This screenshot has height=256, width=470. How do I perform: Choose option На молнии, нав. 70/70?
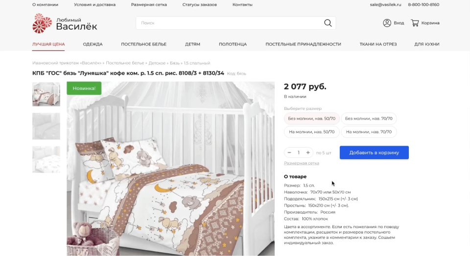click(x=369, y=132)
